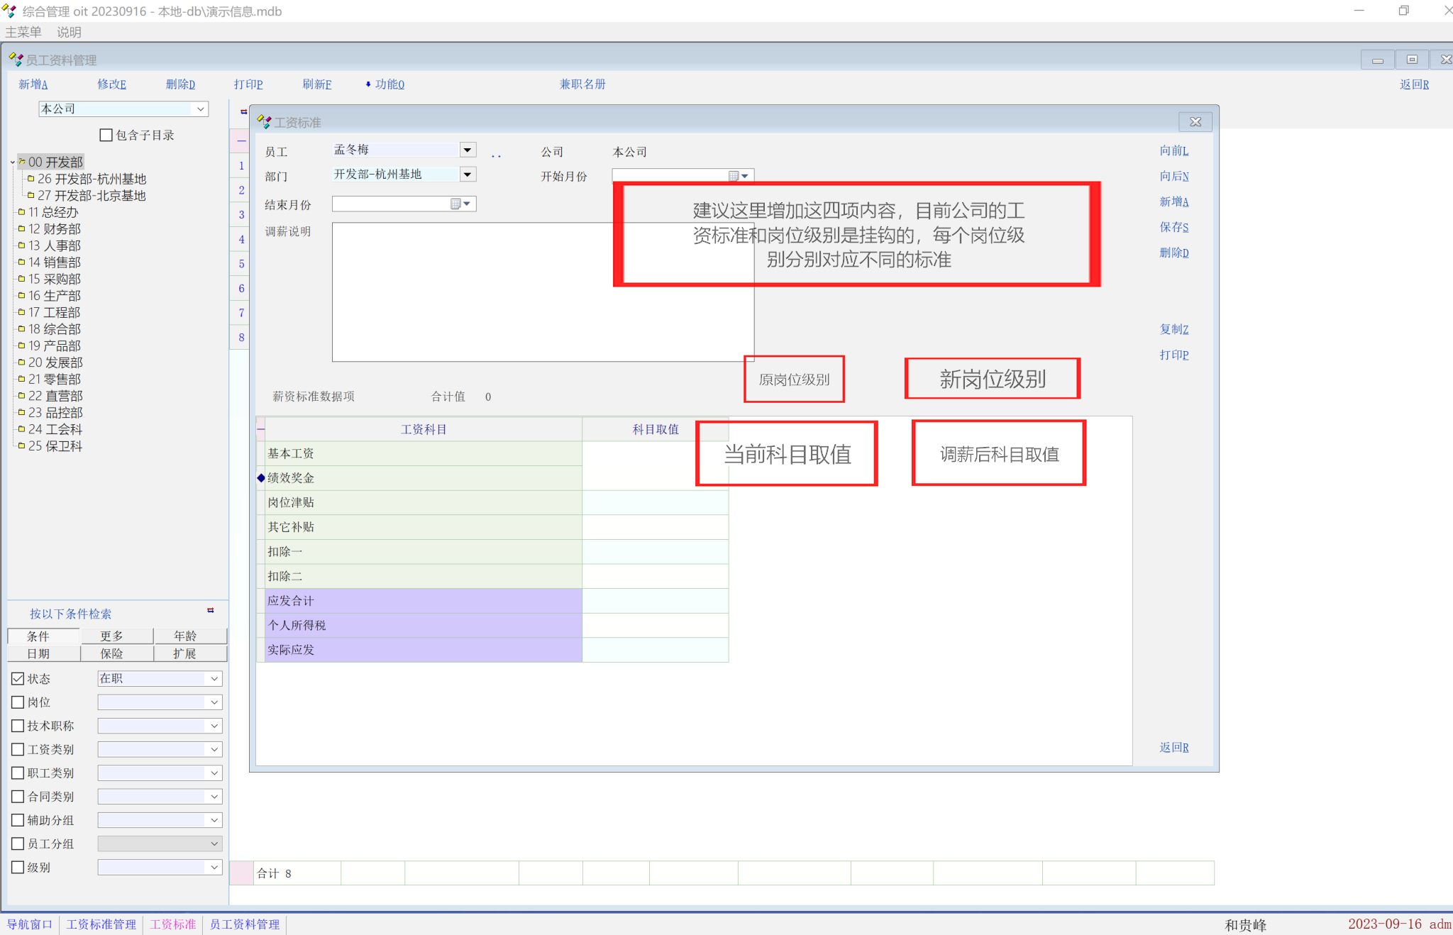1453x935 pixels.
Task: Enable the 包含子目录 checkbox
Action: coord(106,135)
